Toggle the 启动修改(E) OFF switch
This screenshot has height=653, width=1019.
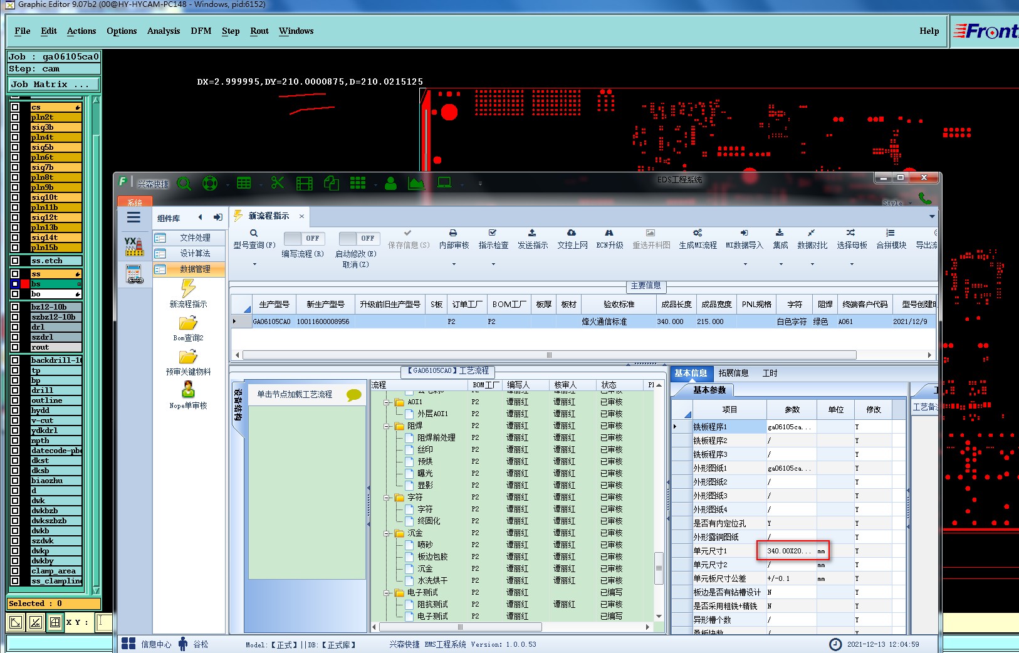click(x=359, y=238)
